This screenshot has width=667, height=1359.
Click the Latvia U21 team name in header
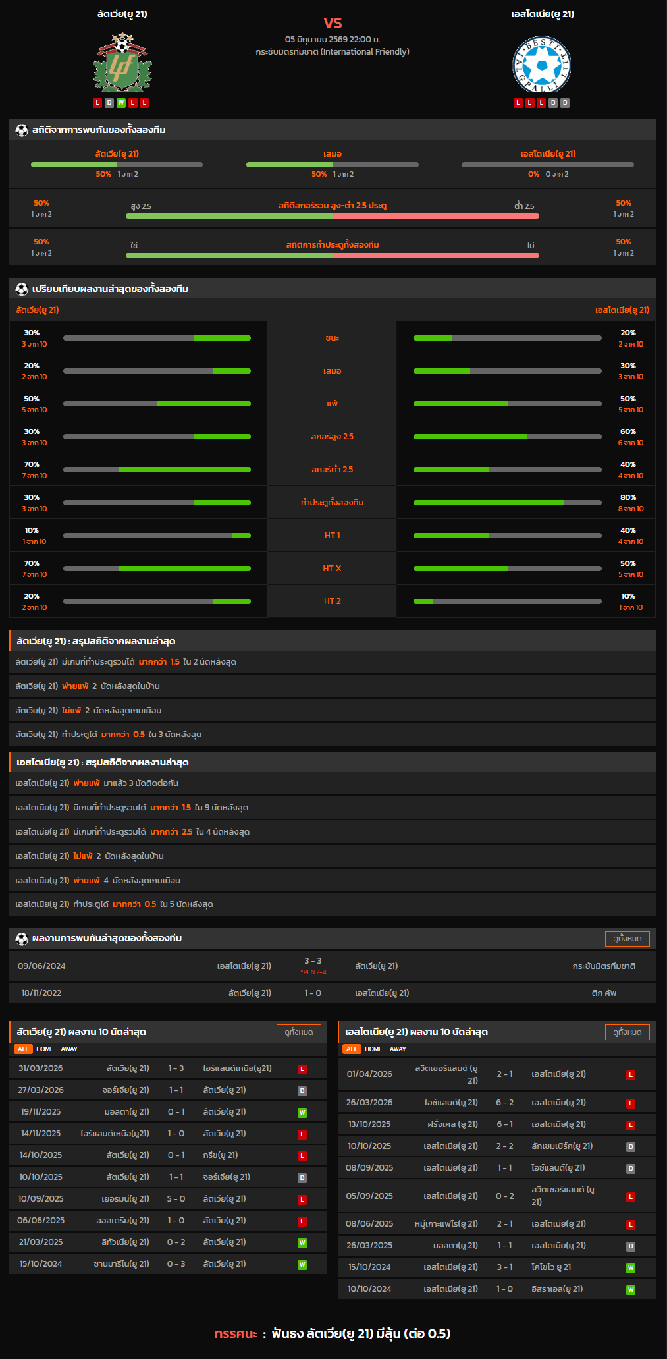tap(122, 14)
